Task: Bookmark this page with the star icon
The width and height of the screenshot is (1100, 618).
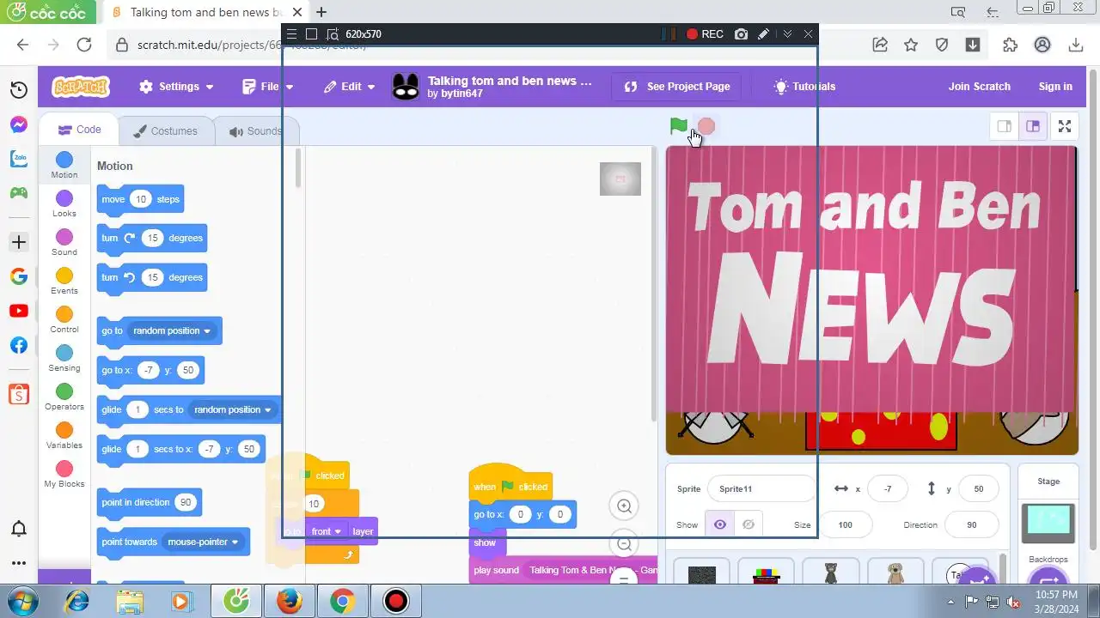Action: click(911, 45)
